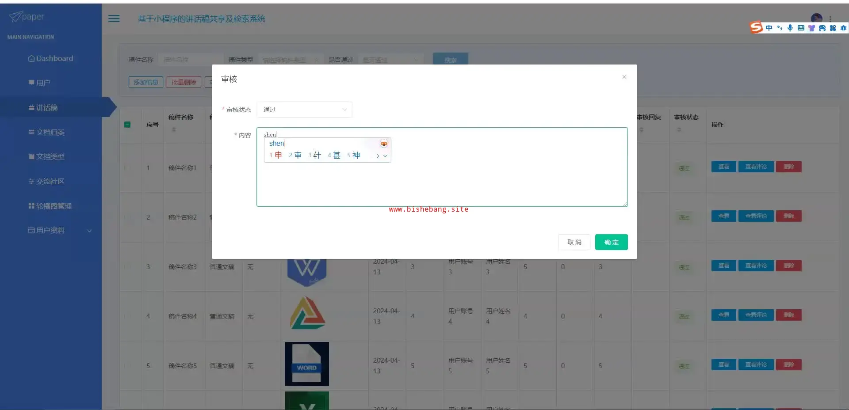Screen dimensions: 849x410
Task: Open the 稿件类型 filter dropdown
Action: (290, 60)
